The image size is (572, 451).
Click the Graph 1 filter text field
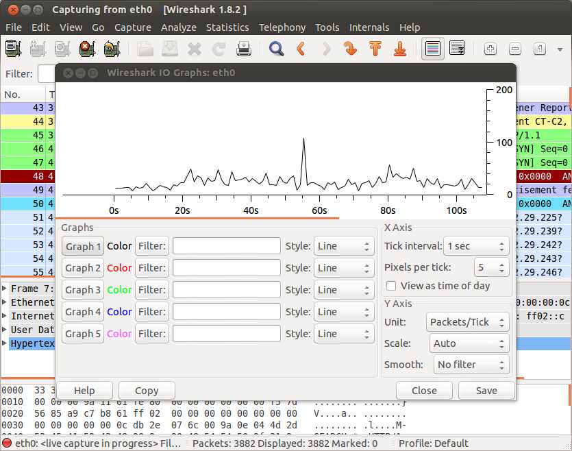tap(227, 246)
